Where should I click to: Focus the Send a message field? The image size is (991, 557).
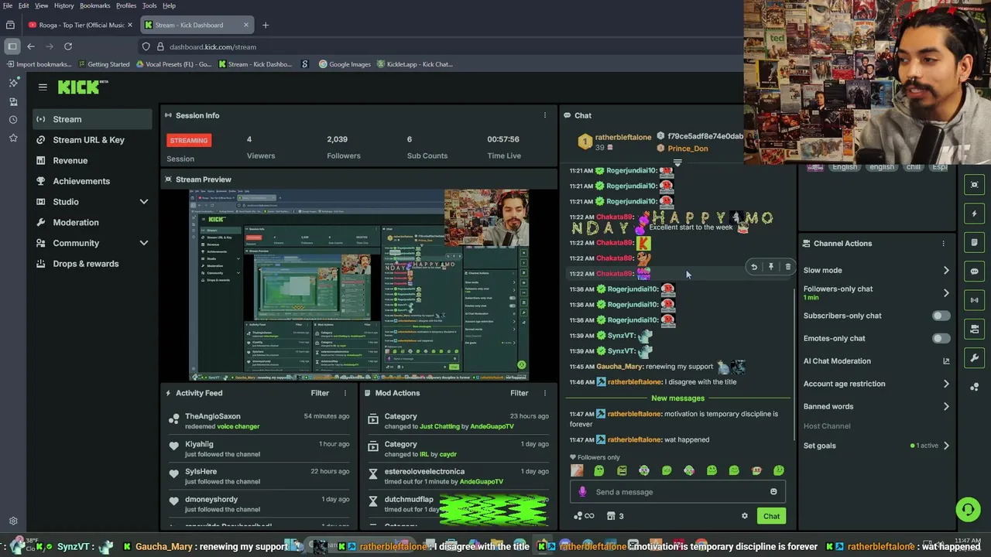coord(678,492)
